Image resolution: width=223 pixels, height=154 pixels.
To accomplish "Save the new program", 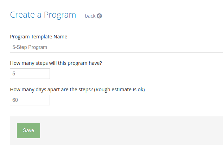I will (x=28, y=130).
